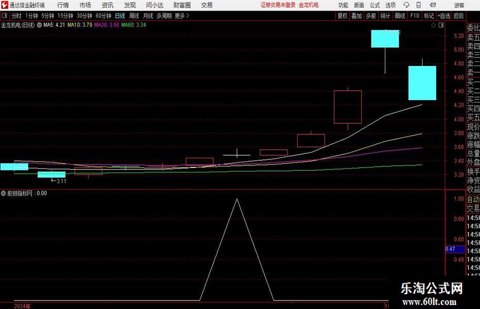Open the 资讯 menu
Image resolution: width=480 pixels, height=309 pixels.
click(108, 5)
